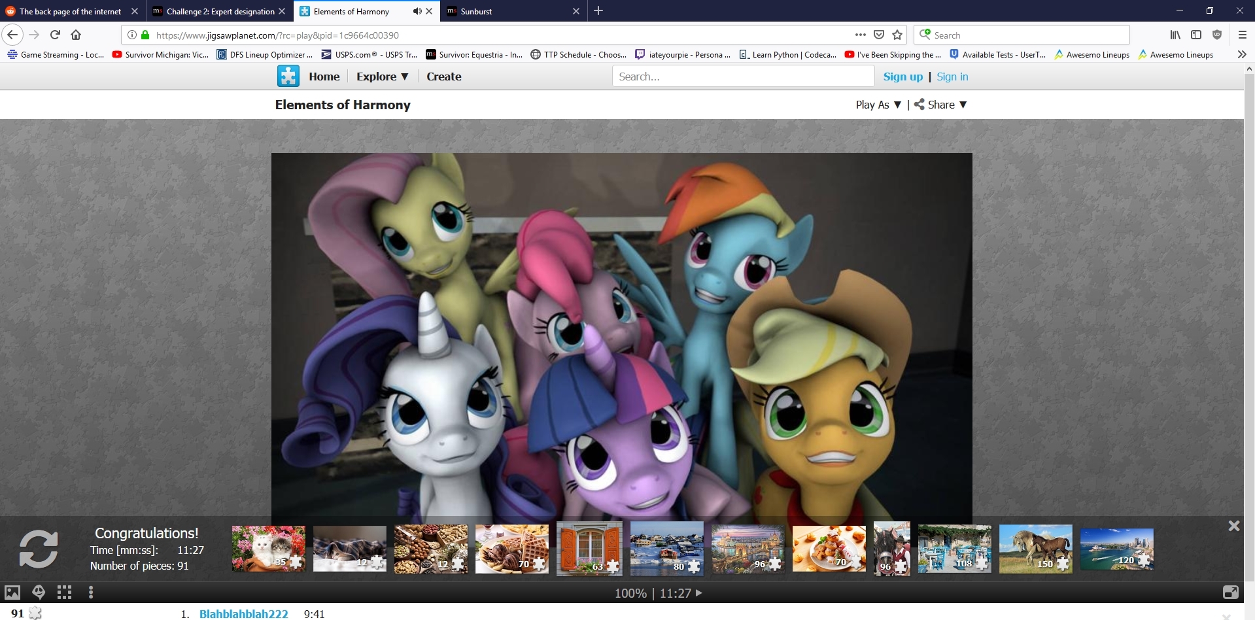
Task: Arrange pieces with the grid icon
Action: click(x=64, y=593)
